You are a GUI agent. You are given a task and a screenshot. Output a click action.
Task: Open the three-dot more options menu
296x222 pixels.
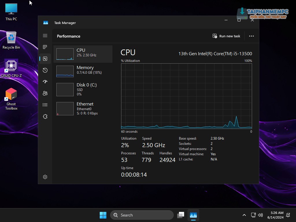(x=251, y=36)
